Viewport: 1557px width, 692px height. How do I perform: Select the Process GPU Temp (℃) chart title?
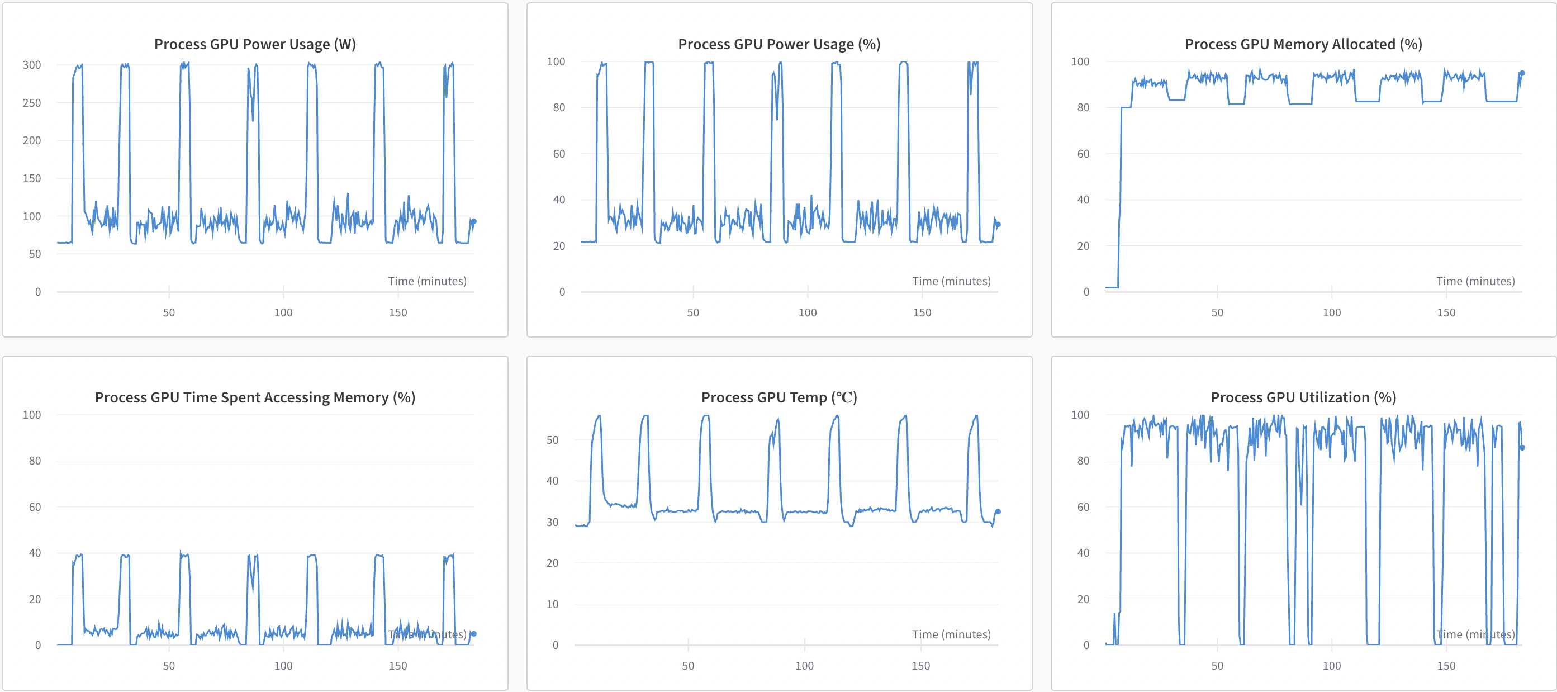tap(778, 397)
